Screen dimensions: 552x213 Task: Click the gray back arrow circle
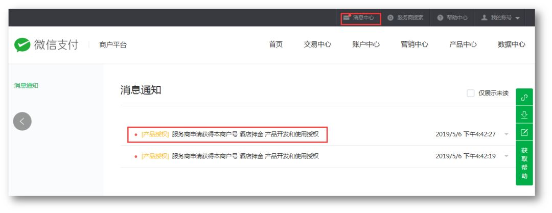[x=22, y=121]
